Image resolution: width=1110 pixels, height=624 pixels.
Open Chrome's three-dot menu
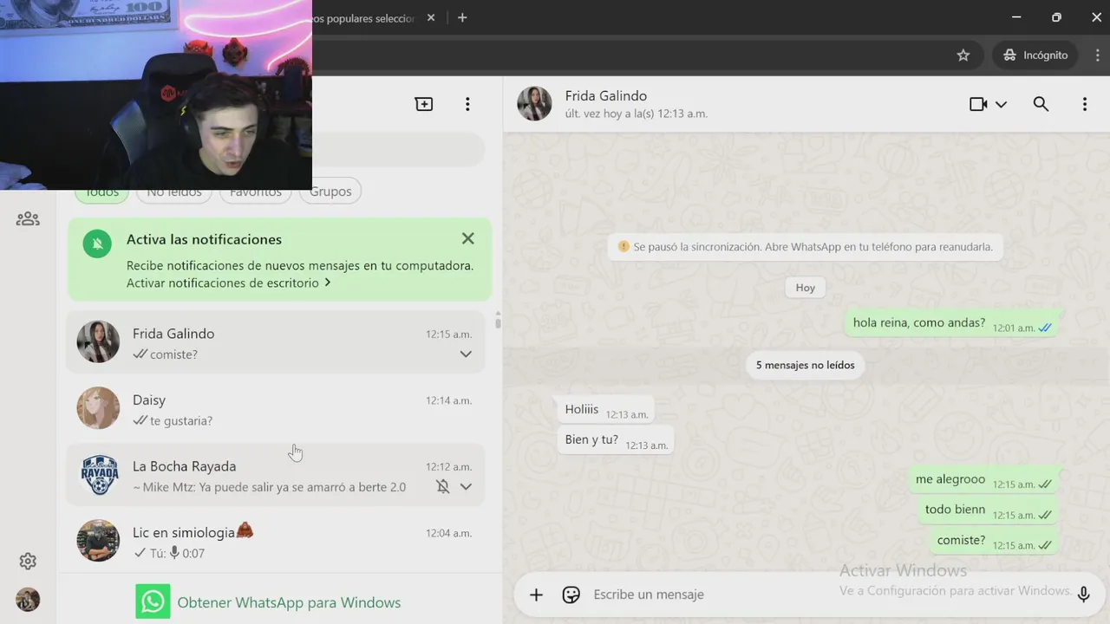coord(1097,55)
